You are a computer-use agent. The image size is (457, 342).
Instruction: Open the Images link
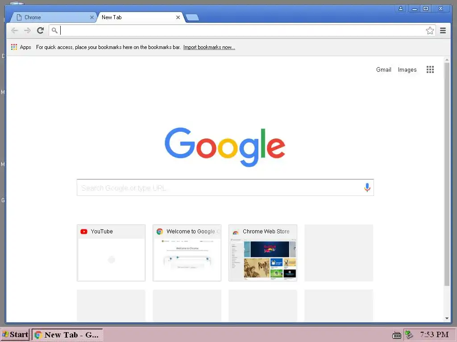point(407,70)
